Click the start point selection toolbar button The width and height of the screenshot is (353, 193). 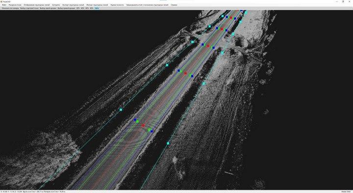point(29,8)
